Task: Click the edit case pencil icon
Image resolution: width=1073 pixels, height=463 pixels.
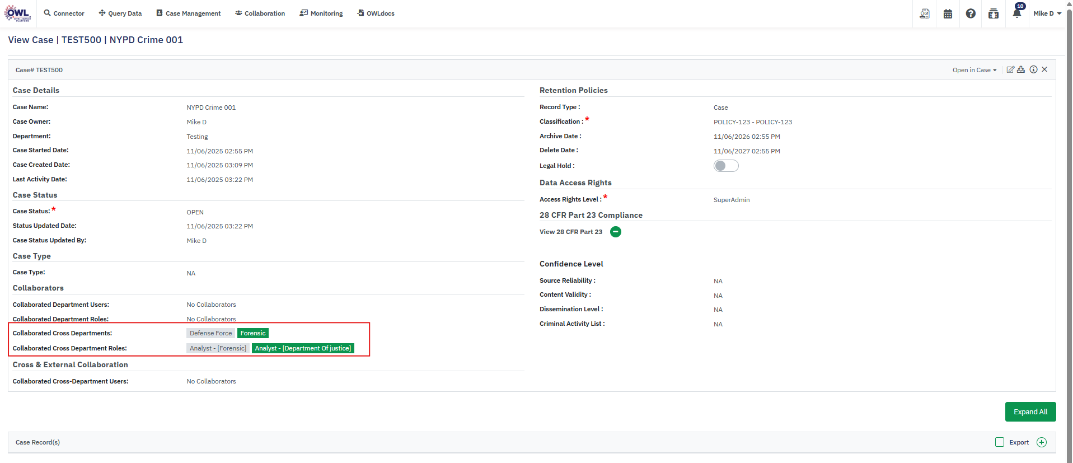Action: coord(1010,69)
